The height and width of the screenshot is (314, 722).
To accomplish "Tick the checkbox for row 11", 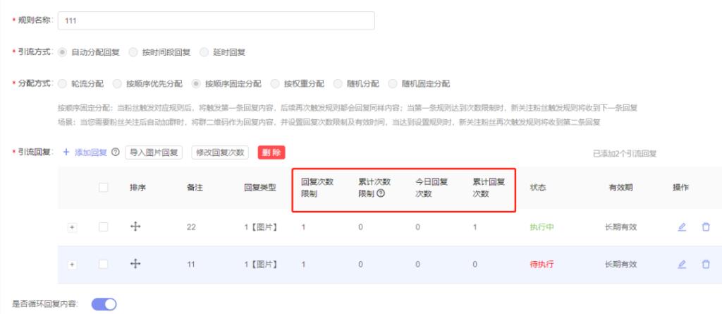I will coord(104,264).
